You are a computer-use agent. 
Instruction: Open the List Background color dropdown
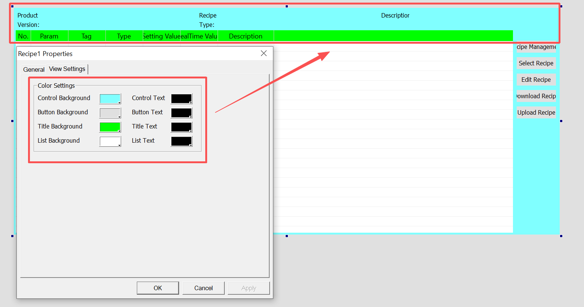pyautogui.click(x=110, y=141)
